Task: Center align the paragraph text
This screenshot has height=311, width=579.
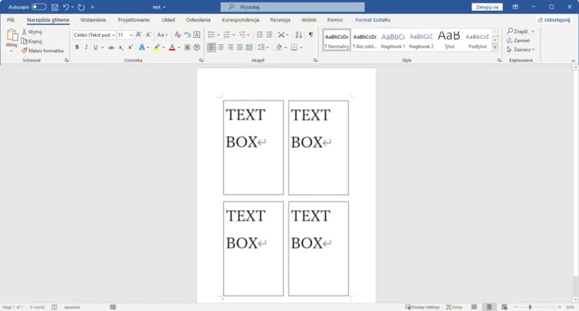Action: pyautogui.click(x=221, y=47)
